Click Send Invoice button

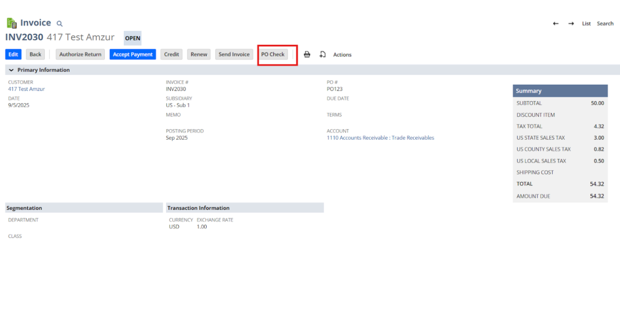pyautogui.click(x=234, y=54)
